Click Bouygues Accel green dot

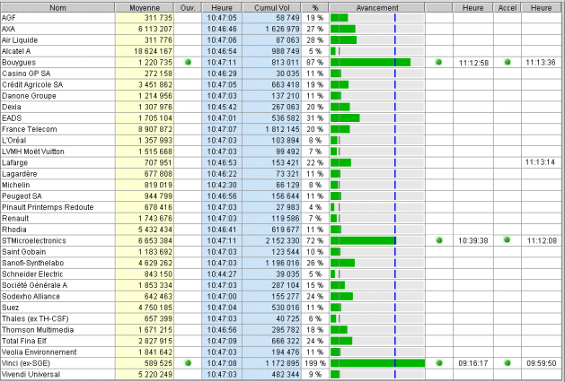(508, 62)
